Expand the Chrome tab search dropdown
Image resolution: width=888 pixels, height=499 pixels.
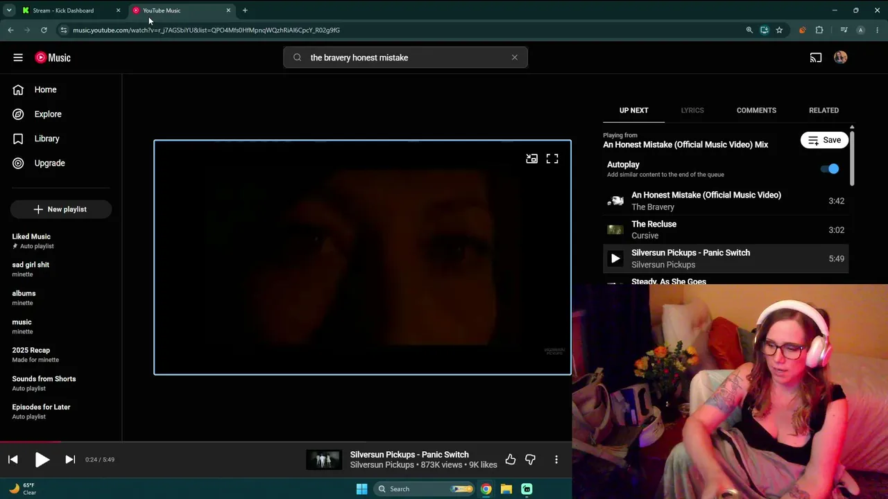pyautogui.click(x=9, y=10)
